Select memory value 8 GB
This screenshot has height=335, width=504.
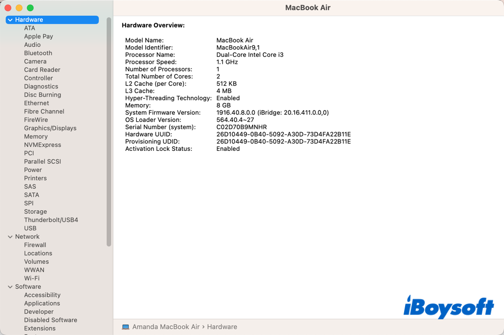point(223,106)
